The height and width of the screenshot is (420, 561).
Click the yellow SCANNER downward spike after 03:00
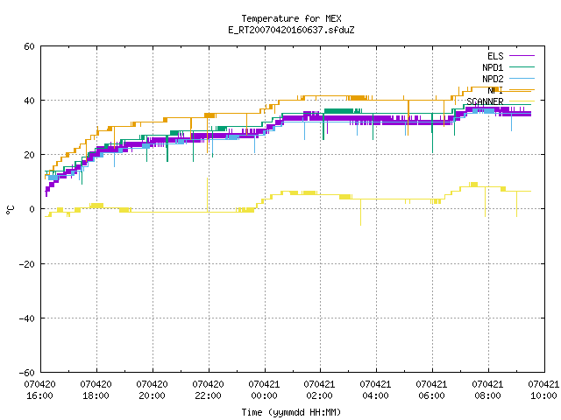click(x=360, y=212)
